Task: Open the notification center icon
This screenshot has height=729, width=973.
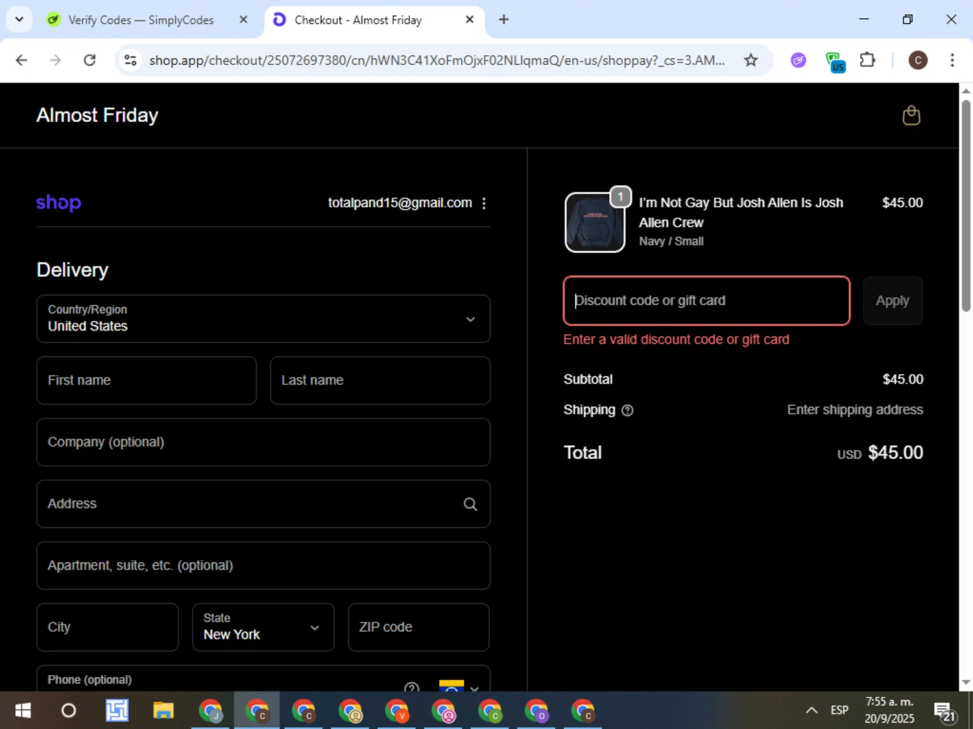Action: (944, 712)
